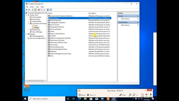Open Microsoft Edge from the taskbar
179x101 pixels.
[79, 99]
